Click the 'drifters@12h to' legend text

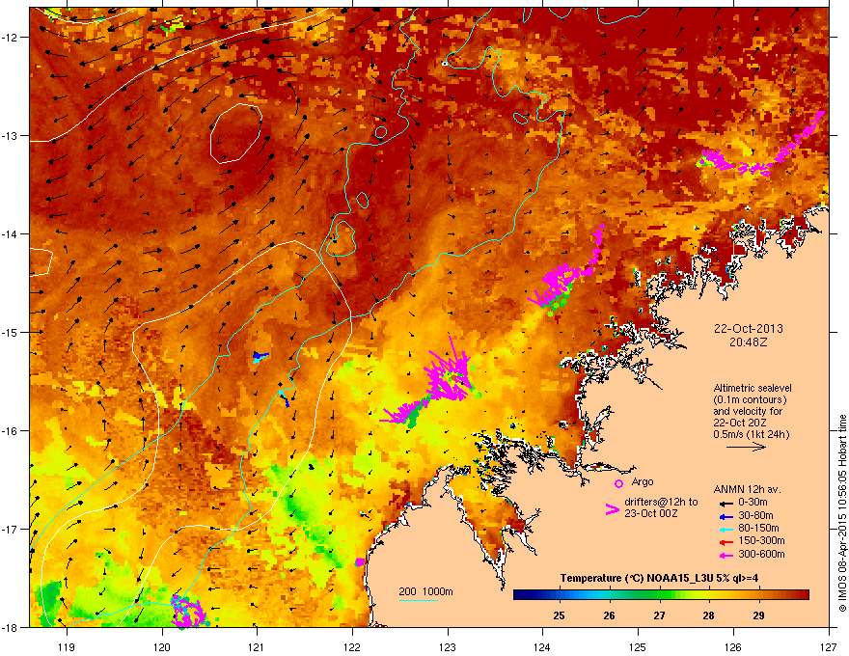click(661, 503)
